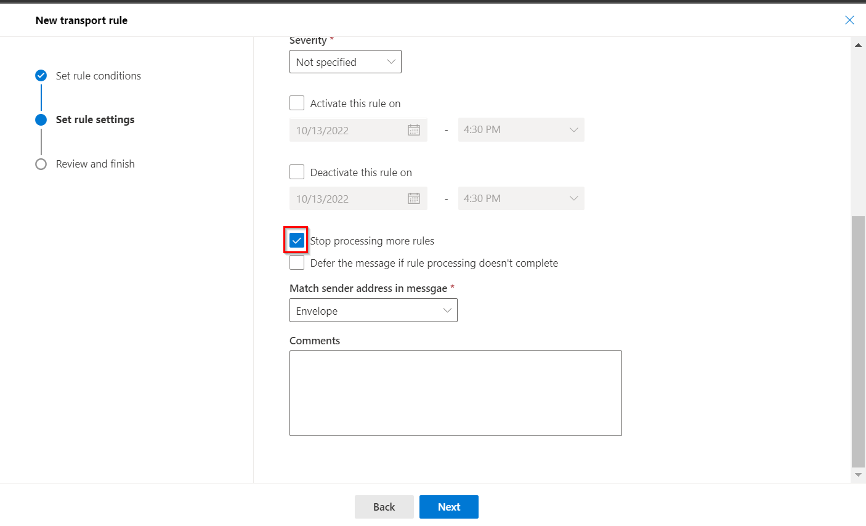This screenshot has height=526, width=866.
Task: Click the calendar icon for activation date
Action: tap(414, 130)
